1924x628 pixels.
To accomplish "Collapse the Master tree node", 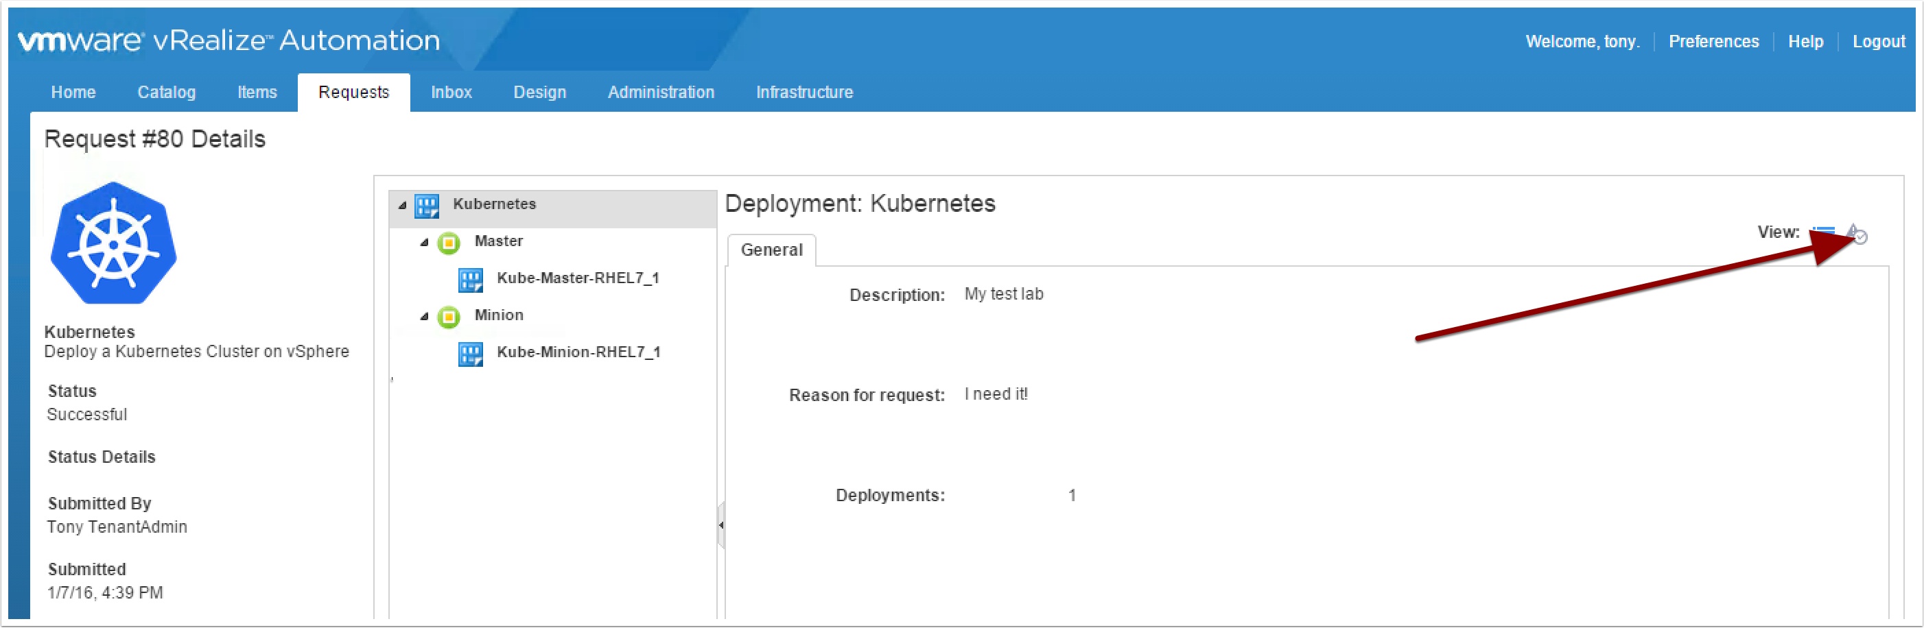I will [x=424, y=243].
